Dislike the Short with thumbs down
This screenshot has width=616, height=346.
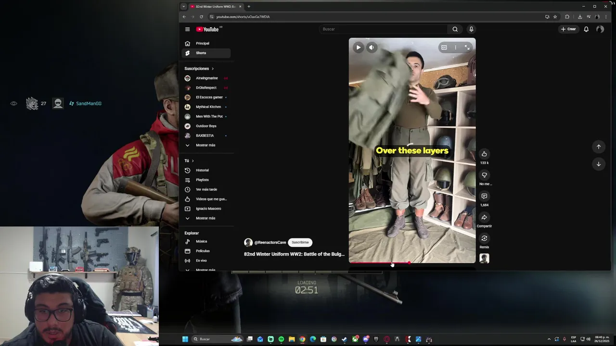(484, 175)
